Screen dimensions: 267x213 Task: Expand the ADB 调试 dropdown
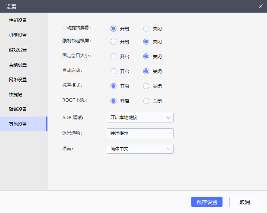pyautogui.click(x=140, y=118)
